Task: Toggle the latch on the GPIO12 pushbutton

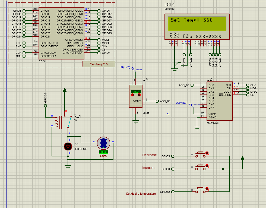Action: point(207,188)
